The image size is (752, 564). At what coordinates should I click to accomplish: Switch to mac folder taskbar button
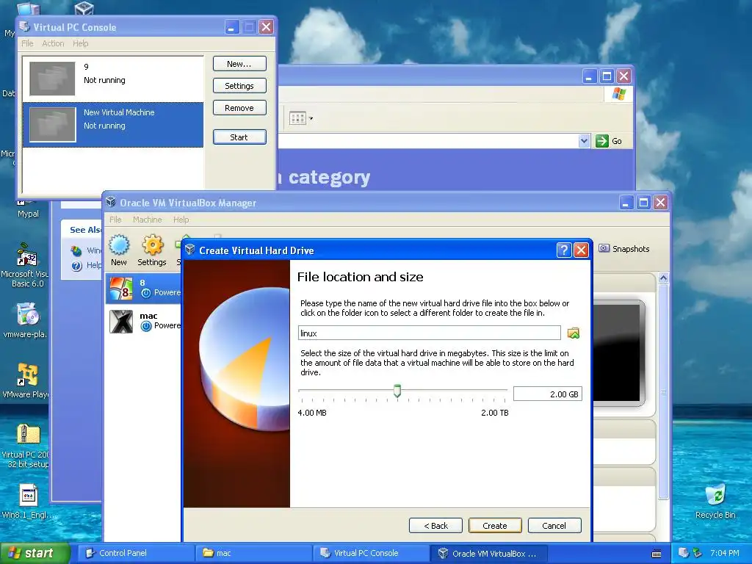[253, 553]
